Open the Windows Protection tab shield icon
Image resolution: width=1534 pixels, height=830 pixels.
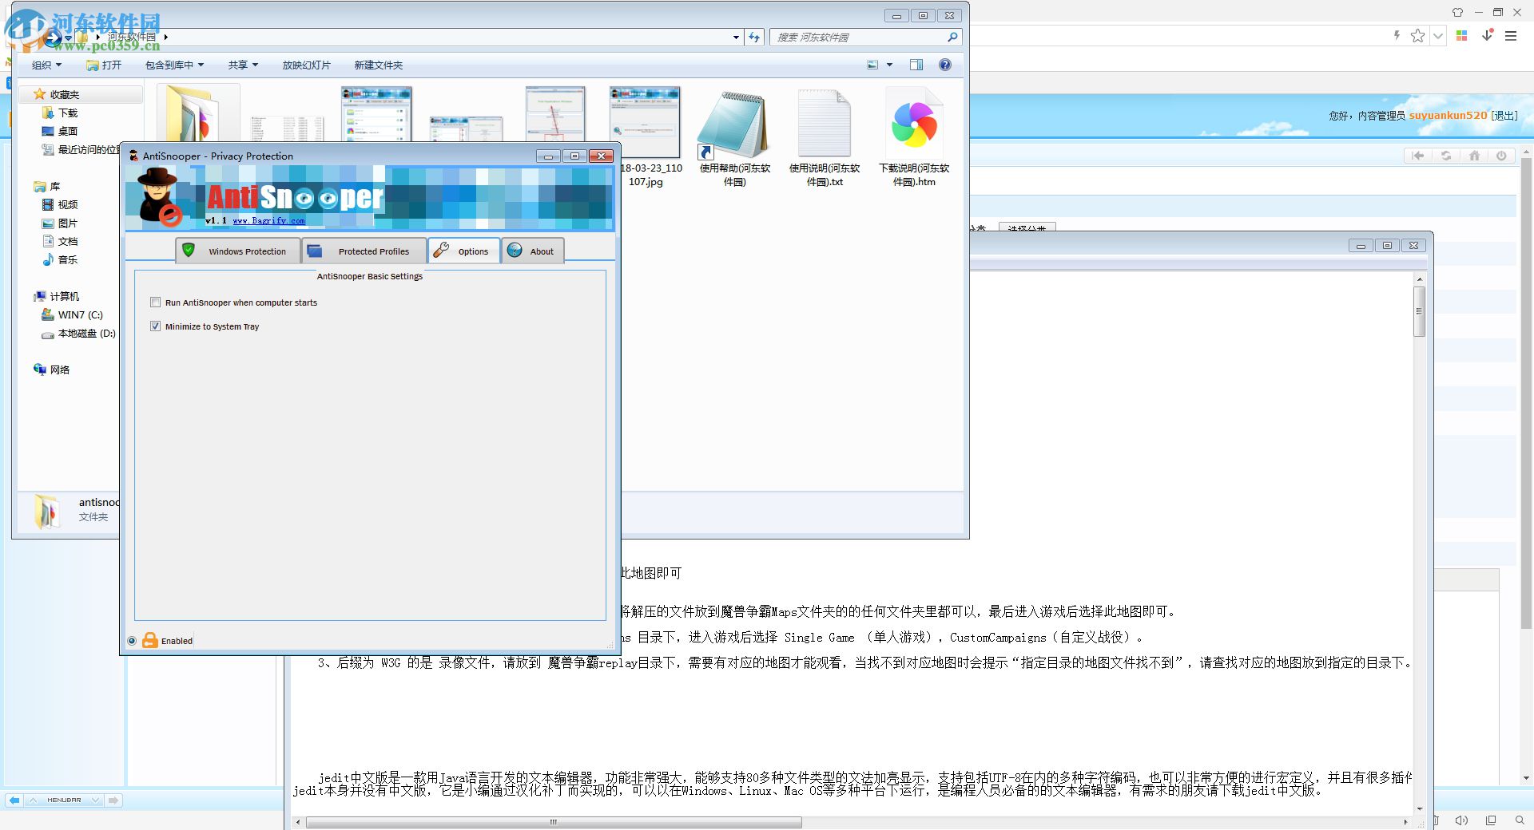tap(189, 251)
